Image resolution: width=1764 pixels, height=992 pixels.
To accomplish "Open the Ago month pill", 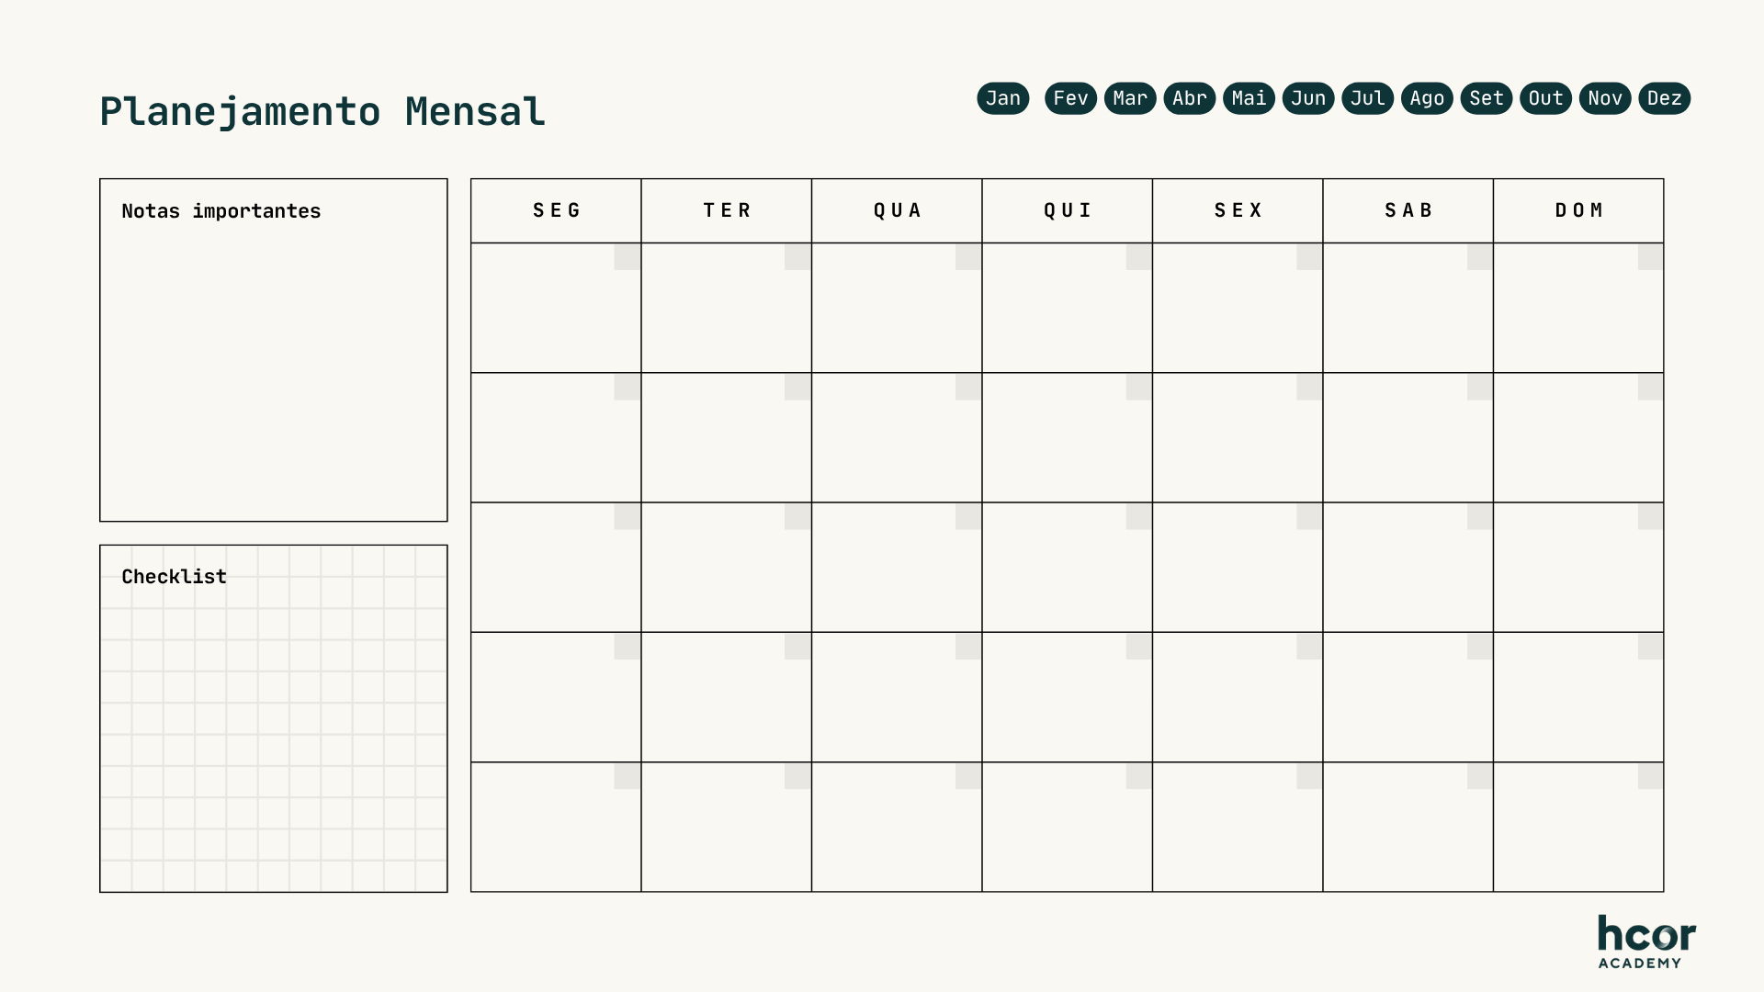I will 1427,98.
